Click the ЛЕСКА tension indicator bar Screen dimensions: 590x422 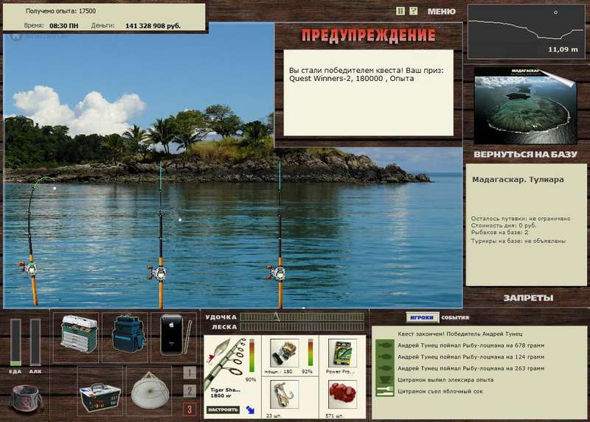click(302, 327)
